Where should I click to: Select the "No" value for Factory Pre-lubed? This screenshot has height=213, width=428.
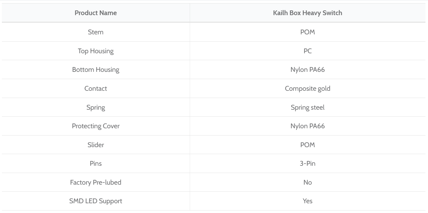pyautogui.click(x=307, y=182)
